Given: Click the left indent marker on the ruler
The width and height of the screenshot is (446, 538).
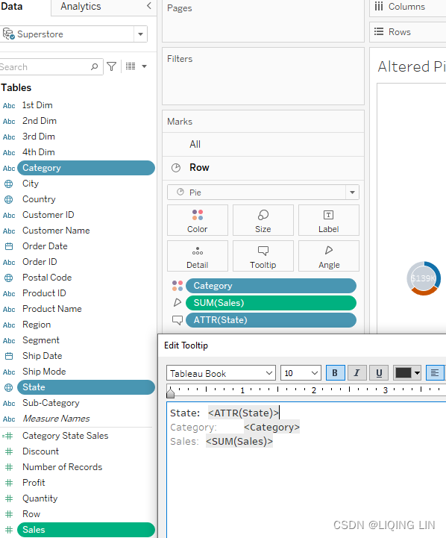Looking at the screenshot, I should pos(170,392).
